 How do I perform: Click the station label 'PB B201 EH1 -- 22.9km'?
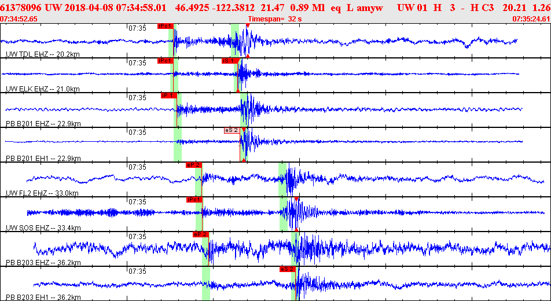click(43, 158)
